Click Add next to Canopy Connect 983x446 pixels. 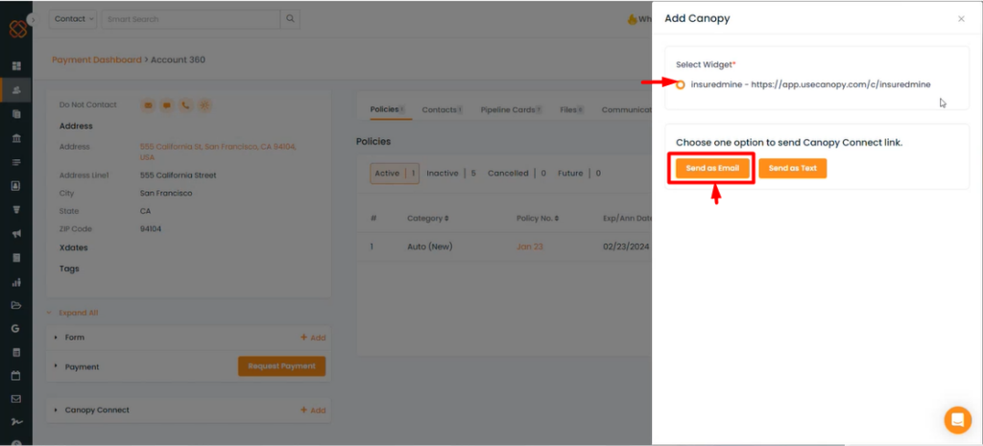tap(313, 411)
